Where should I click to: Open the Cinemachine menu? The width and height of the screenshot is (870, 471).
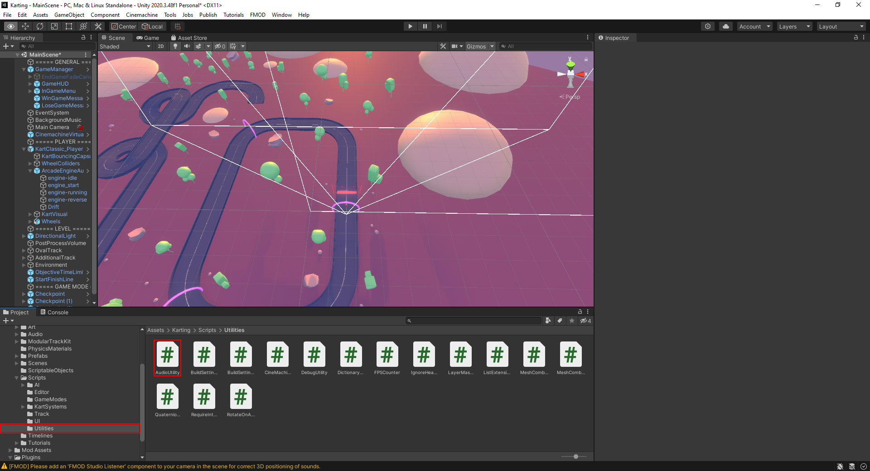(141, 15)
